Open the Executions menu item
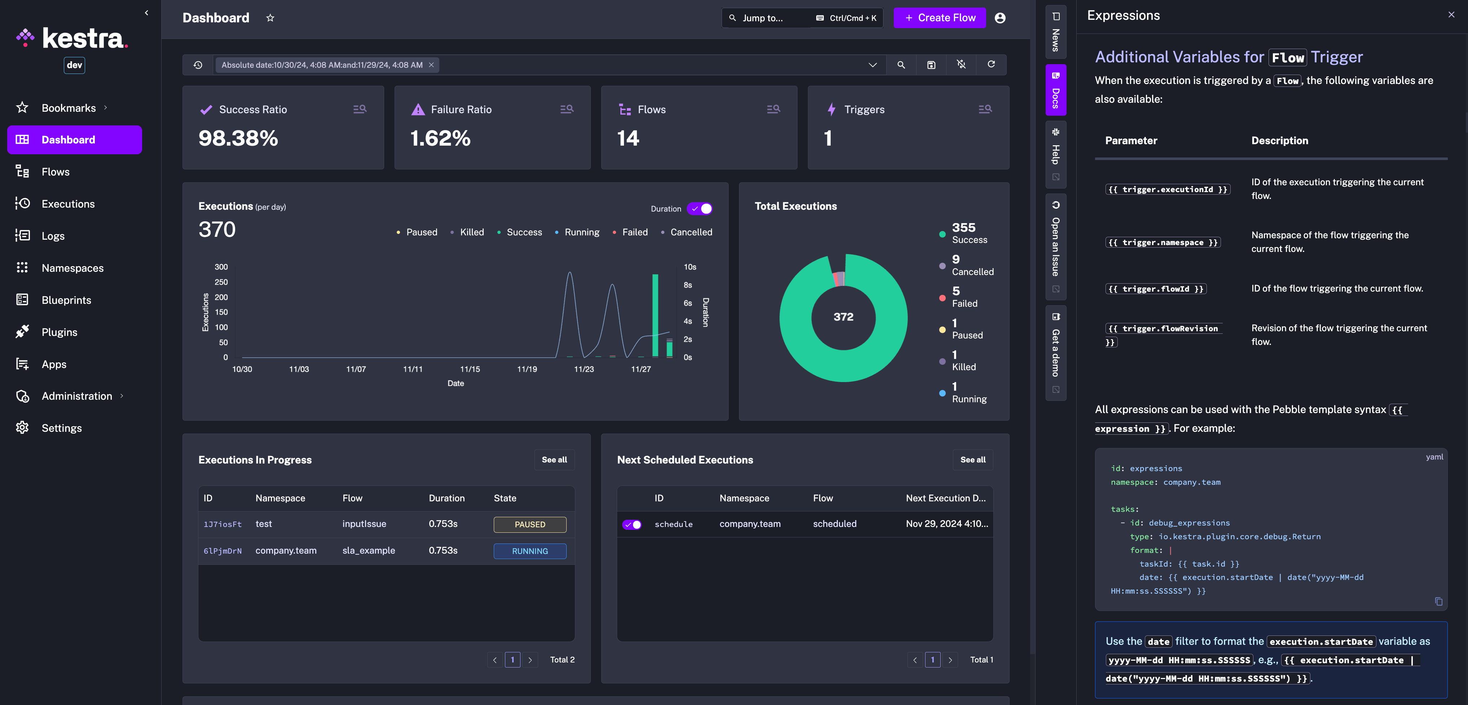This screenshot has width=1468, height=705. (68, 204)
